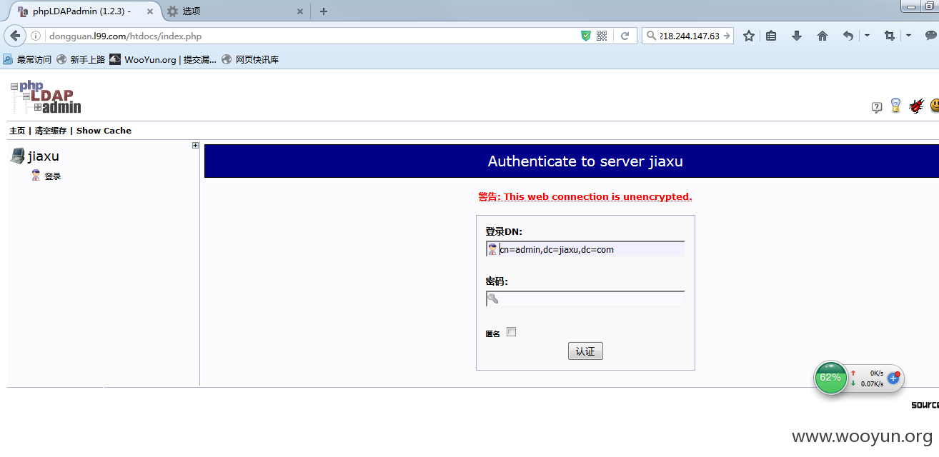Viewport: 939px width, 457px height.
Task: Expand the tree panel plus toggle
Action: [196, 145]
